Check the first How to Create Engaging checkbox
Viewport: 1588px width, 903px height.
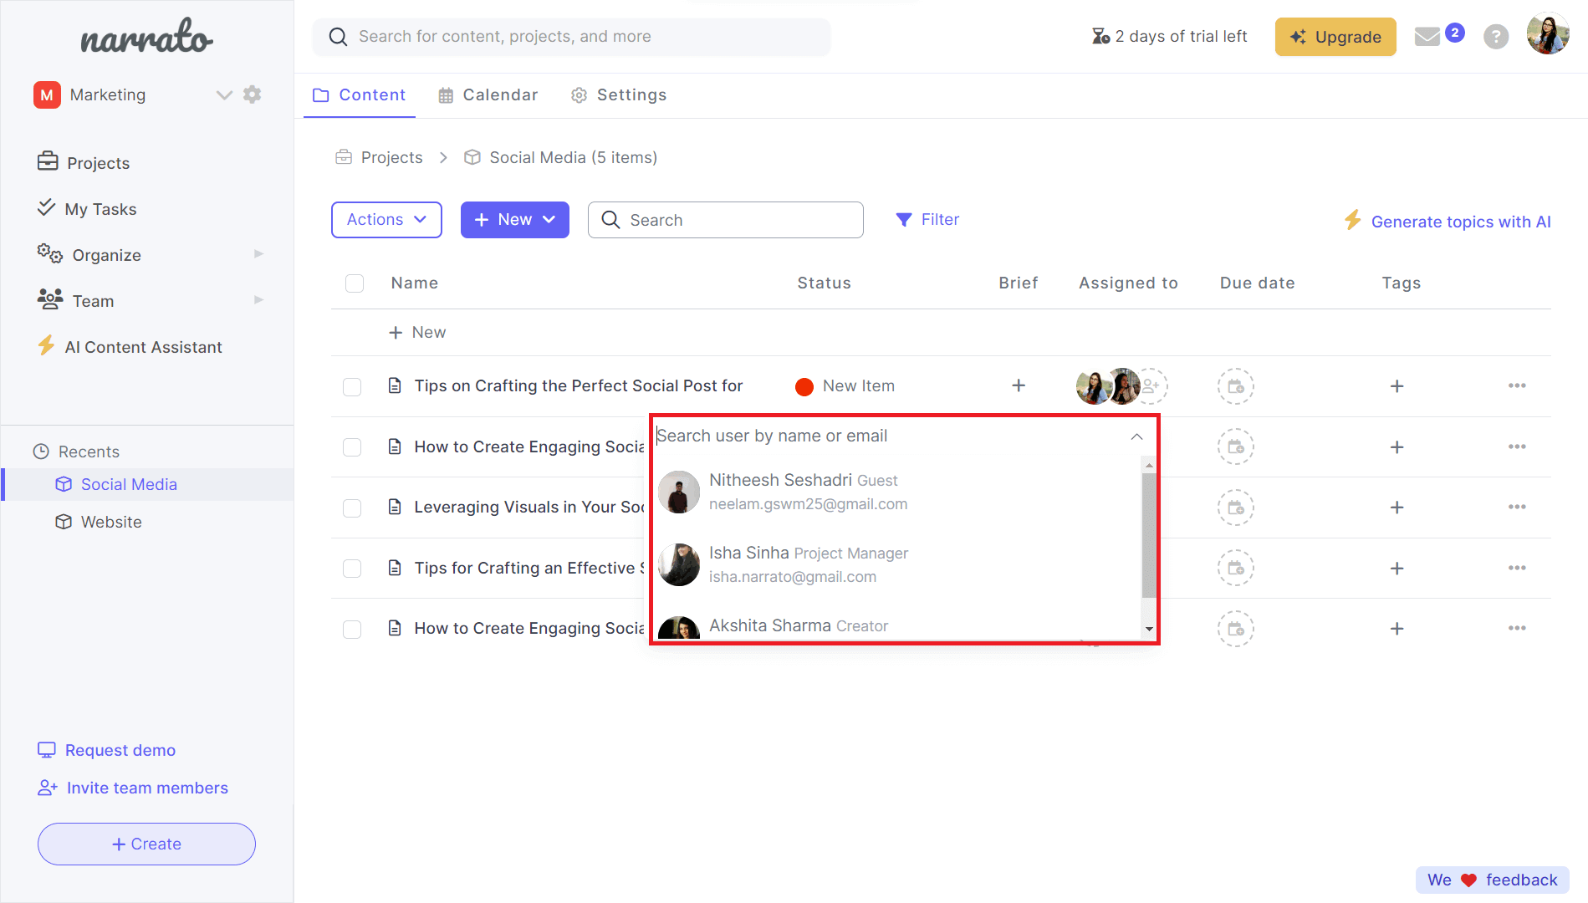[352, 447]
